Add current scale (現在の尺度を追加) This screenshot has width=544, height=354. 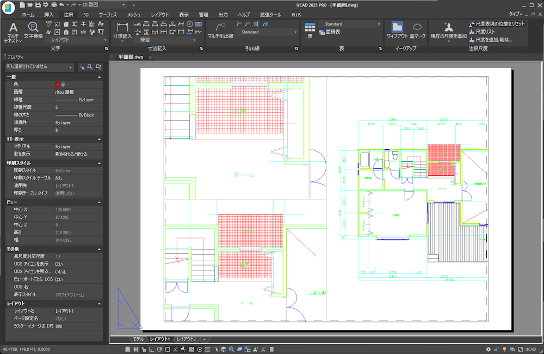click(449, 31)
